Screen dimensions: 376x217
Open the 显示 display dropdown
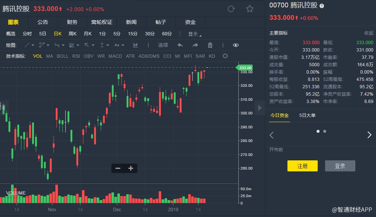point(194,34)
